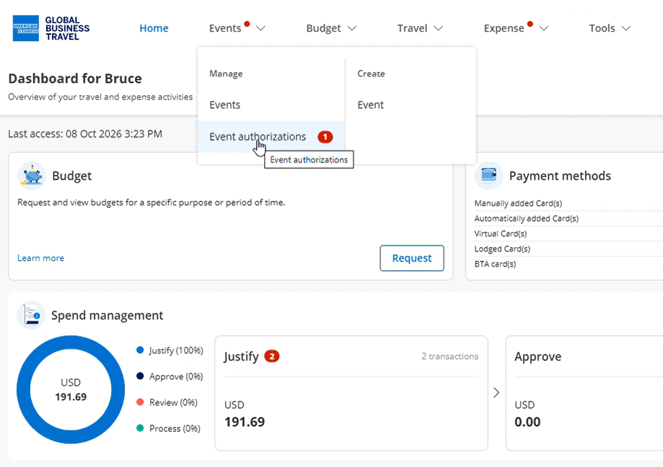
Task: Click the BTA card(s) row
Action: pyautogui.click(x=568, y=264)
